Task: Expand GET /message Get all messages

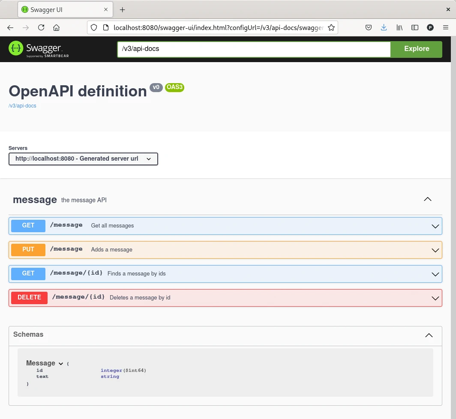Action: click(x=225, y=226)
